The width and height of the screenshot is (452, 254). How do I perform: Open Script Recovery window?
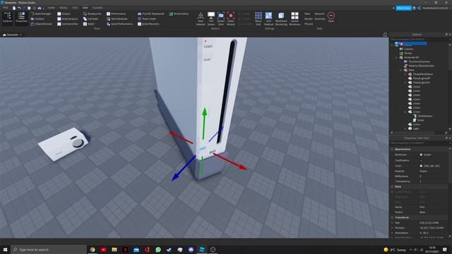click(x=148, y=24)
